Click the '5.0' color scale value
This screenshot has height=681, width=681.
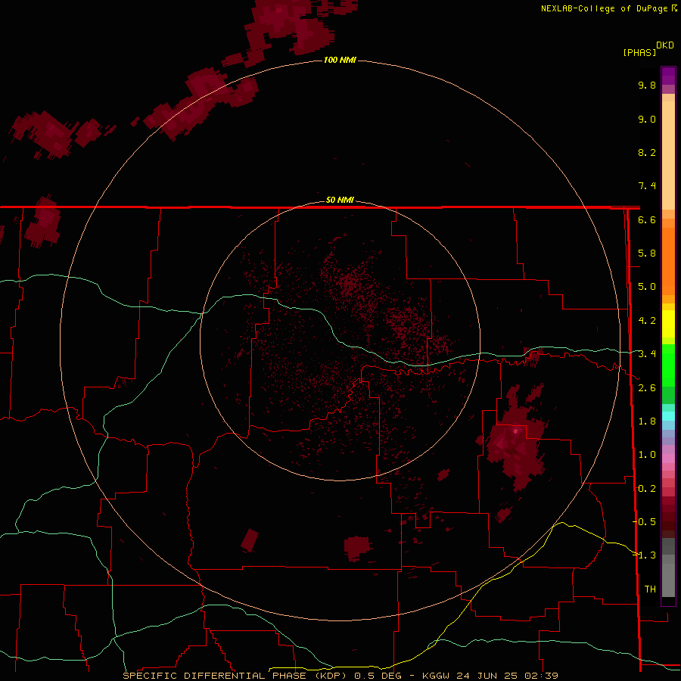[x=647, y=287]
